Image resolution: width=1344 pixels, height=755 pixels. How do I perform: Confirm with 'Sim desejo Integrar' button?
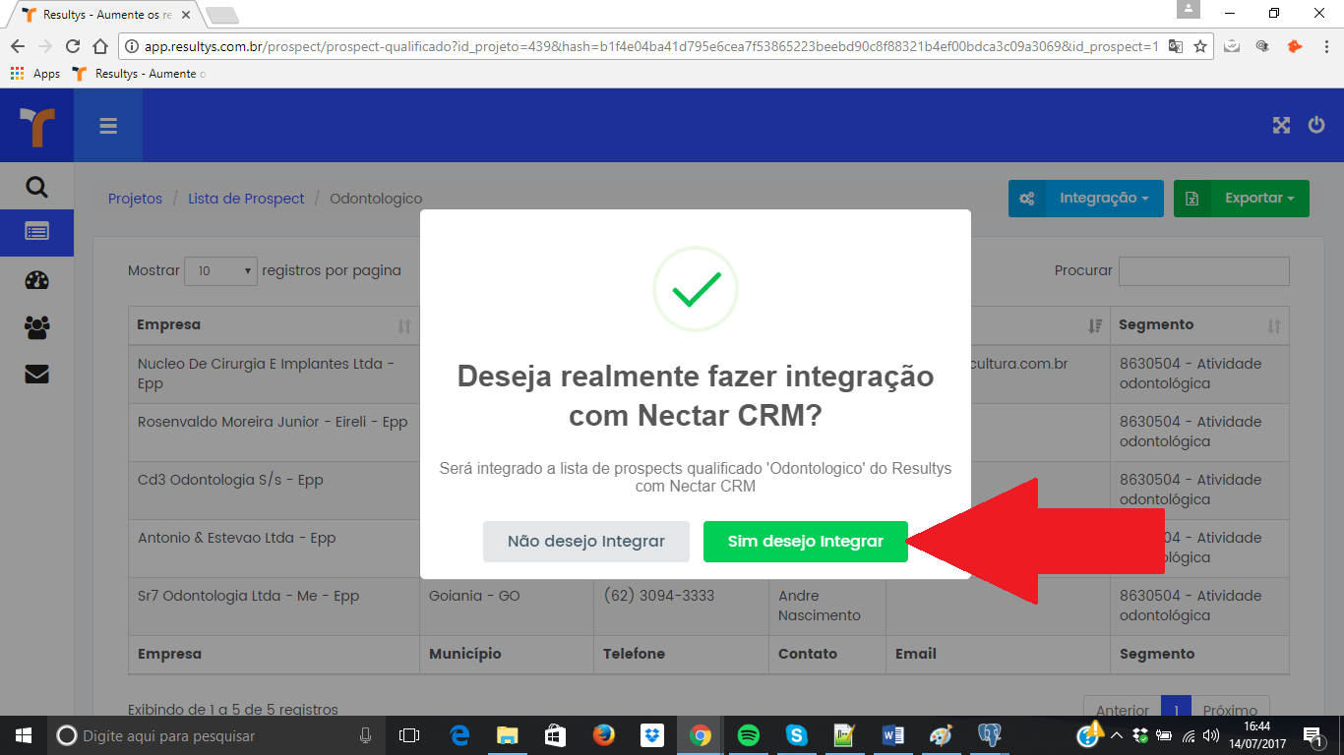805,542
